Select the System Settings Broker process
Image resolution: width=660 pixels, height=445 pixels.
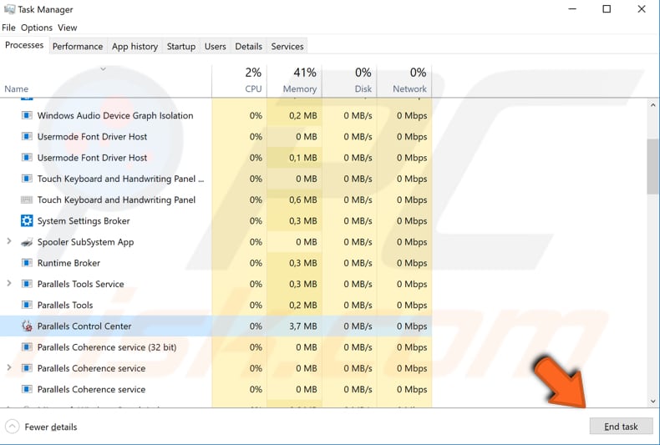(x=216, y=220)
